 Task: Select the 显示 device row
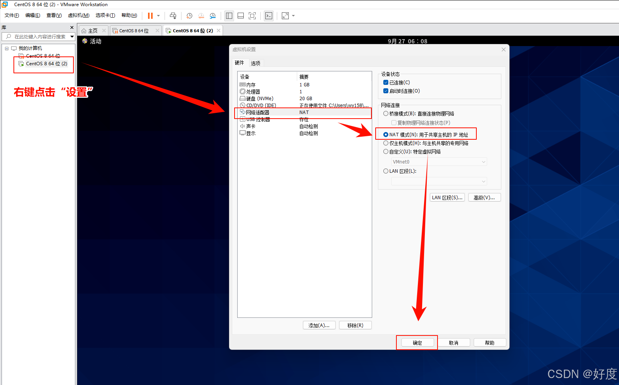point(305,133)
